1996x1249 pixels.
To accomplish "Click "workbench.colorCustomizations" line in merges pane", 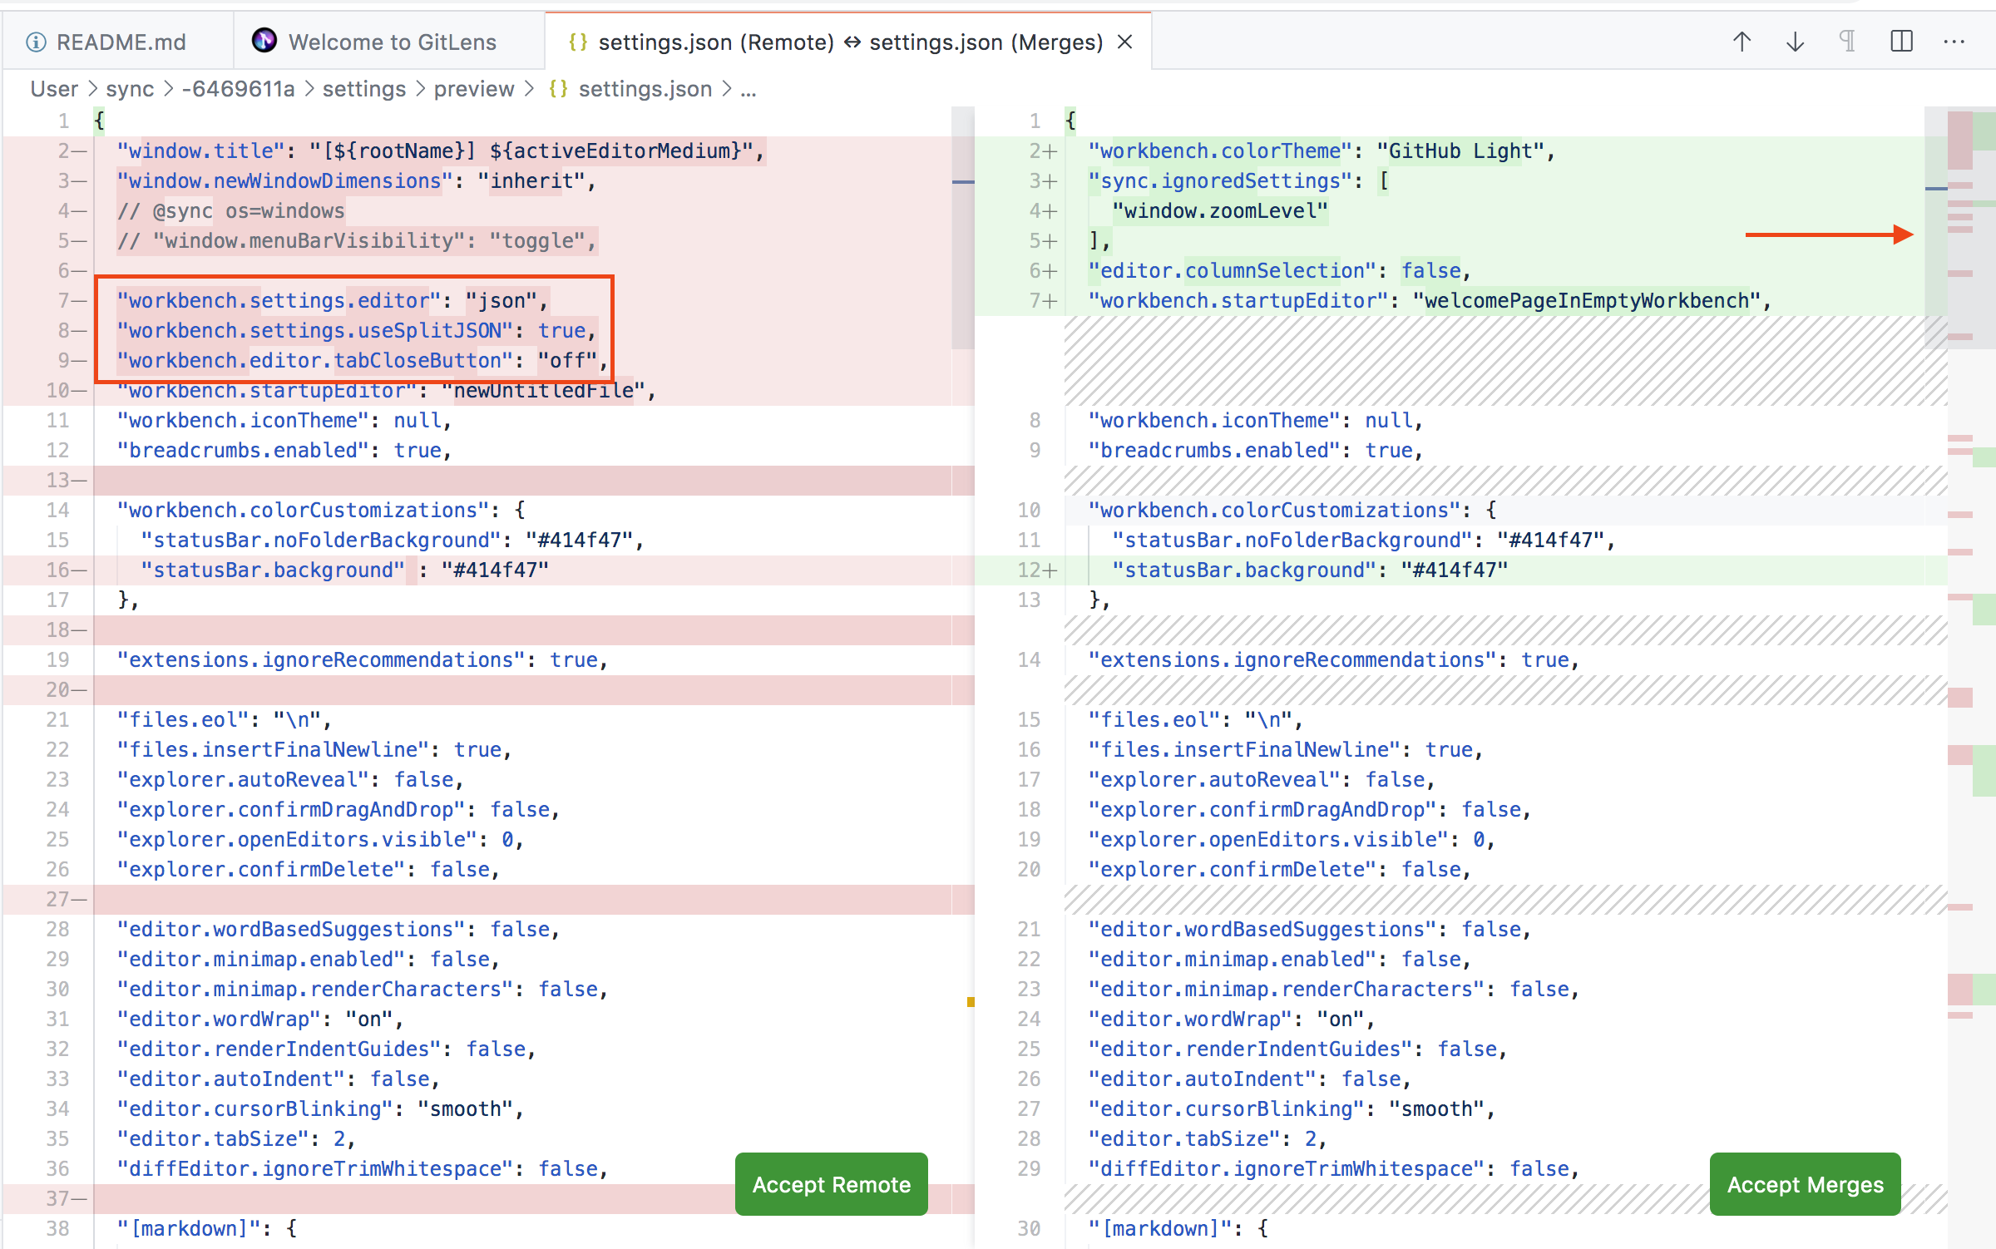I will tap(1292, 510).
